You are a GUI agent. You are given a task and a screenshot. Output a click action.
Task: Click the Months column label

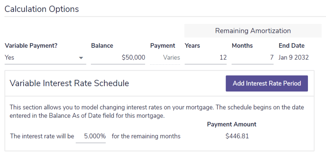pyautogui.click(x=242, y=46)
